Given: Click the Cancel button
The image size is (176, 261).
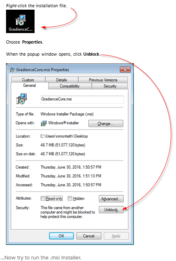Looking at the screenshot, I should coord(89,236).
